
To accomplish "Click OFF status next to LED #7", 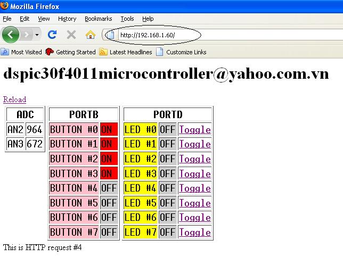I will pos(168,232).
